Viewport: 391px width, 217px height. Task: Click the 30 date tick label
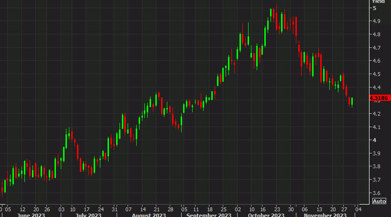(291, 209)
